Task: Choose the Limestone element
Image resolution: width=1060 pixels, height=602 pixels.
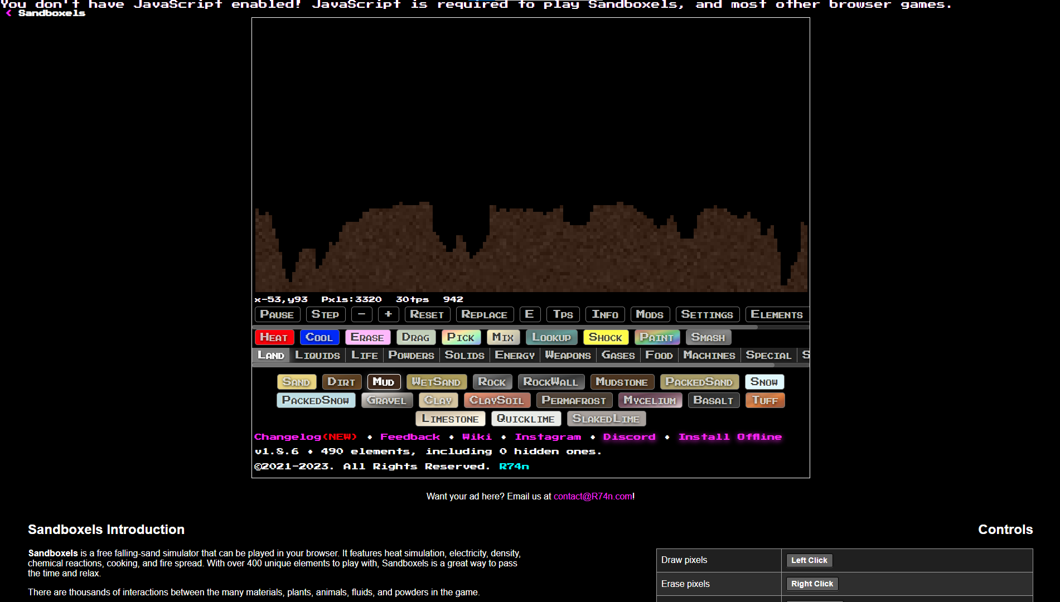Action: click(451, 419)
